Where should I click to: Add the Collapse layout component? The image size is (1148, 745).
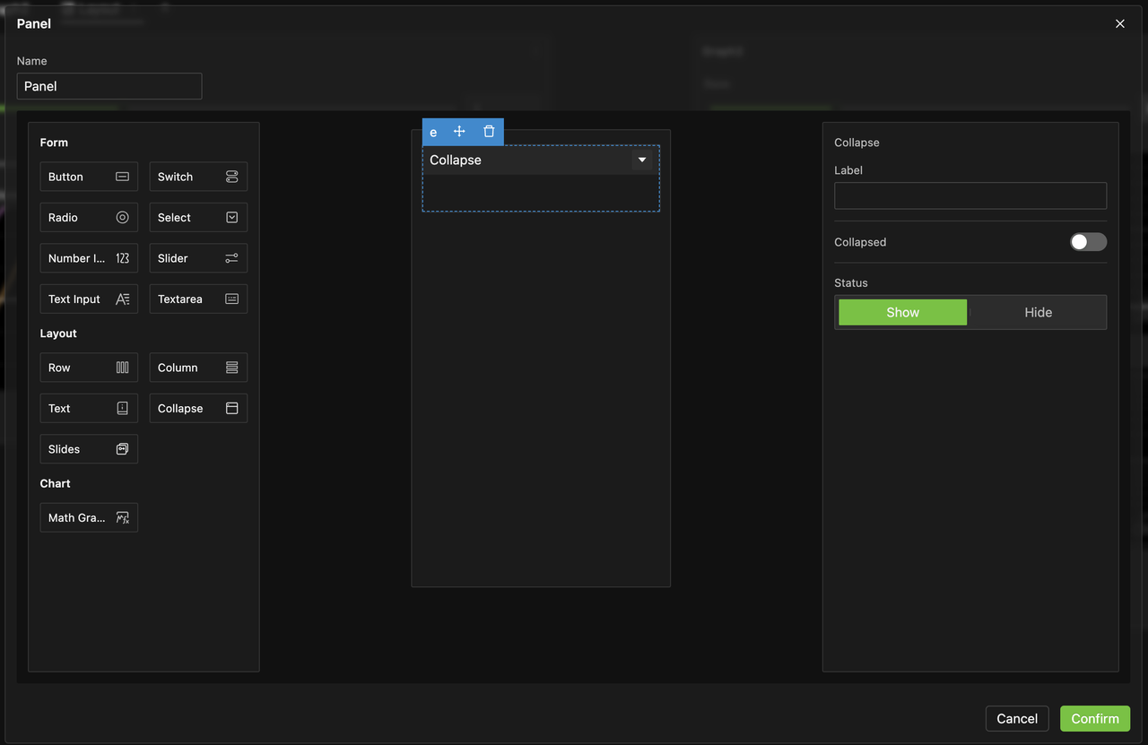pos(198,409)
